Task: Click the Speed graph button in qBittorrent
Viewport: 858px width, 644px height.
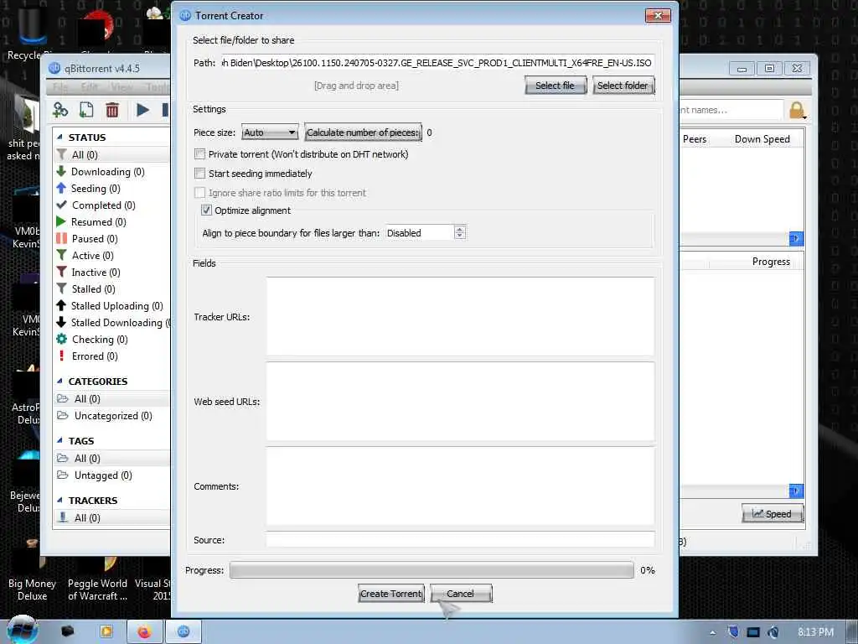Action: 772,514
